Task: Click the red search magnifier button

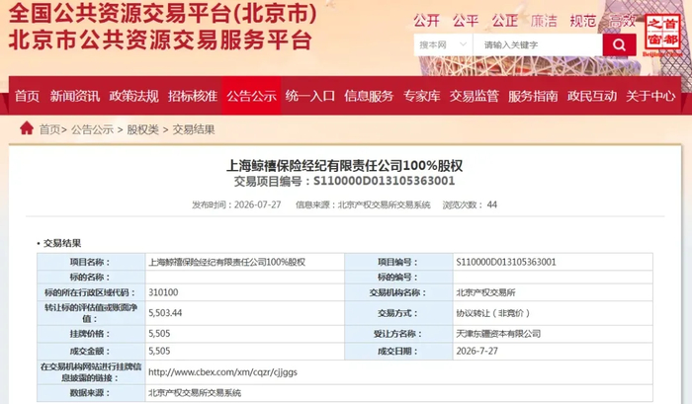Action: 619,45
